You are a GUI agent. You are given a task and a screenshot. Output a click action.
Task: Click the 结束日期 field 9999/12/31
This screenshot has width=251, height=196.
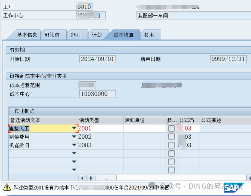pos(228,59)
